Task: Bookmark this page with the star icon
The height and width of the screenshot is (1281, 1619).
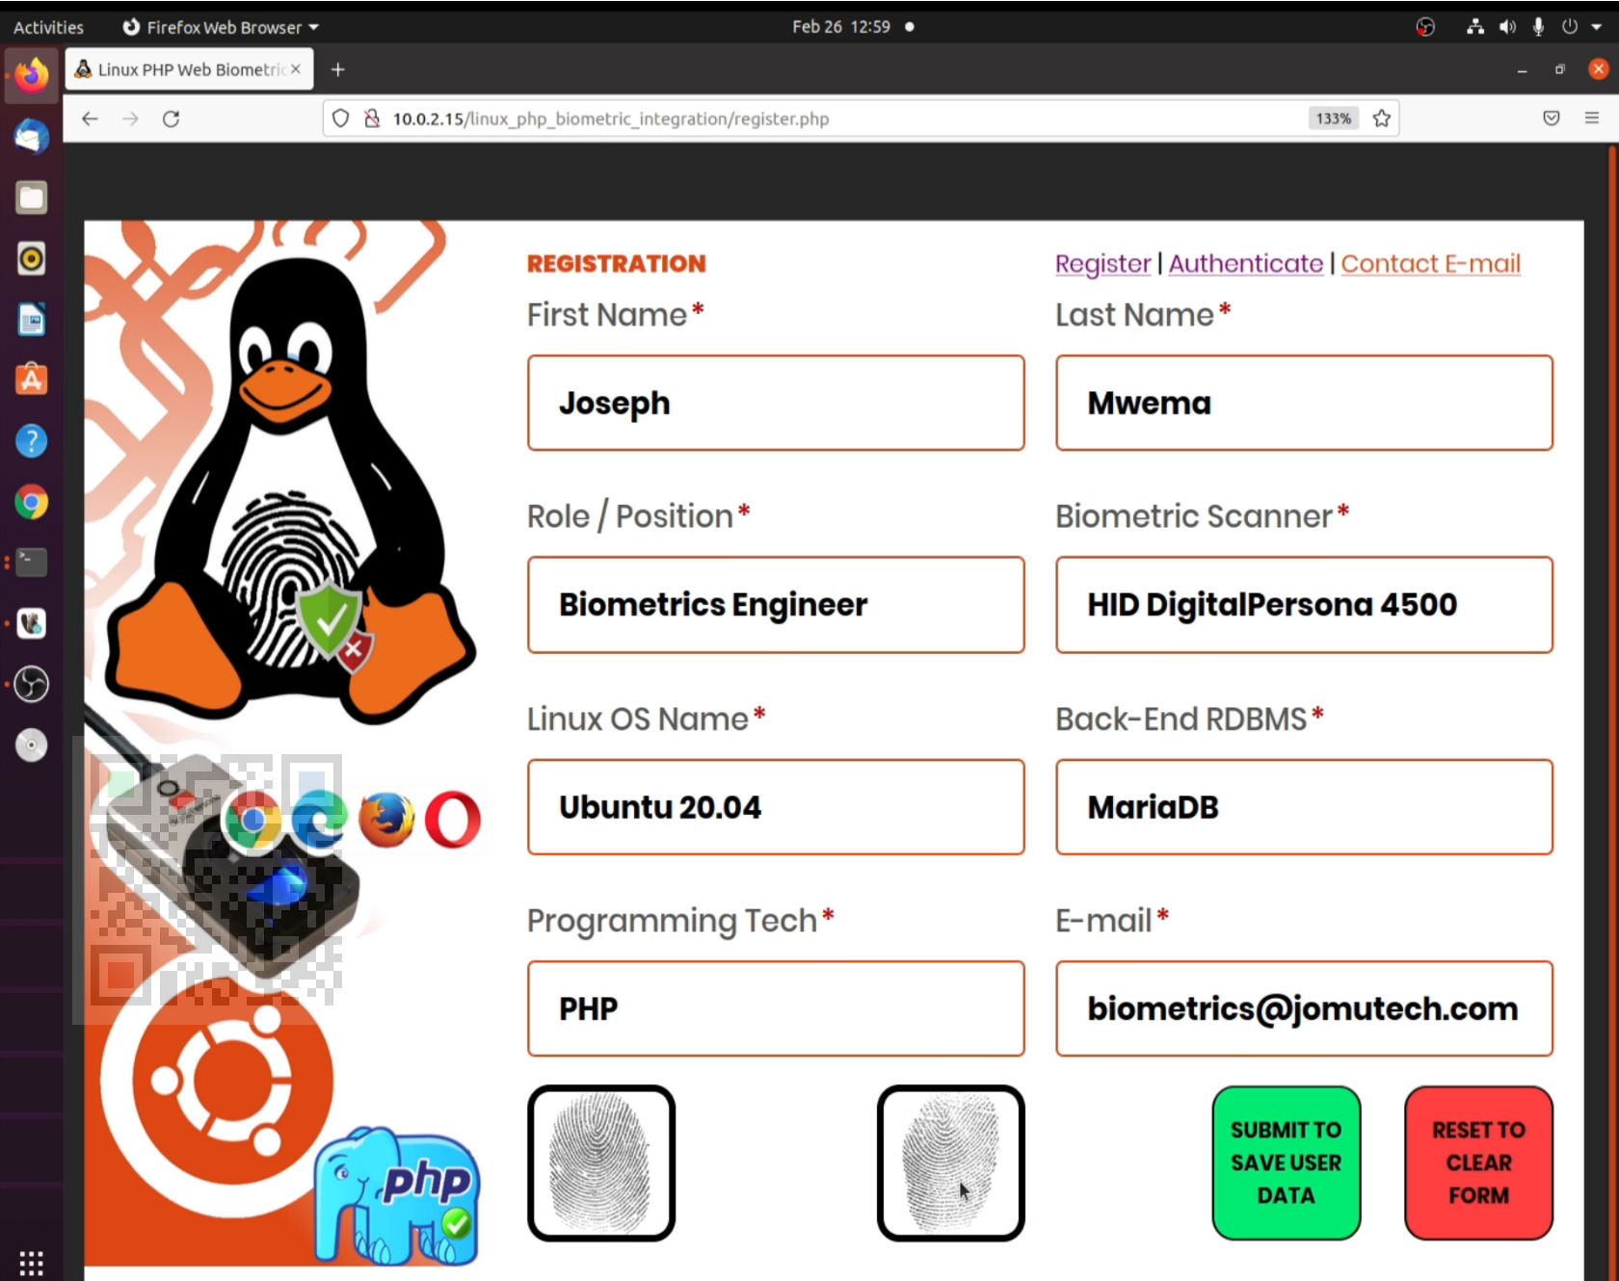Action: pyautogui.click(x=1381, y=118)
